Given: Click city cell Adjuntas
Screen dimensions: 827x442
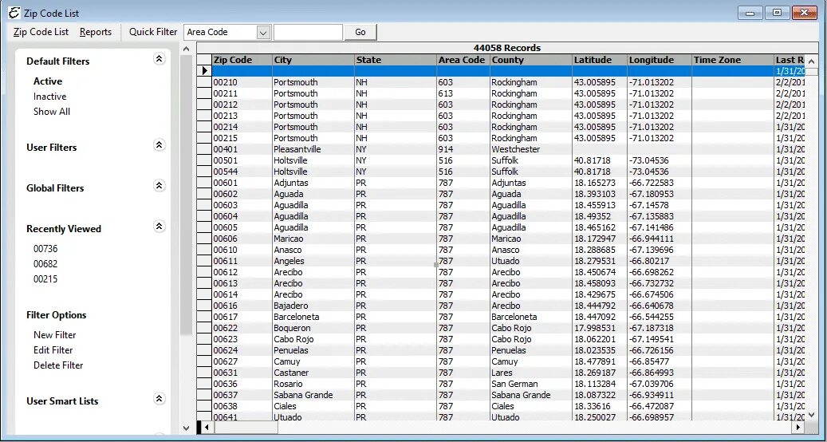Looking at the screenshot, I should point(313,183).
